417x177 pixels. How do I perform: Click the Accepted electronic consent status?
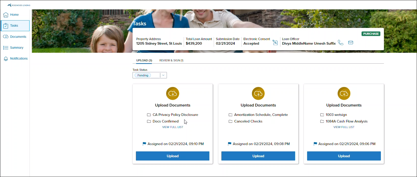251,44
